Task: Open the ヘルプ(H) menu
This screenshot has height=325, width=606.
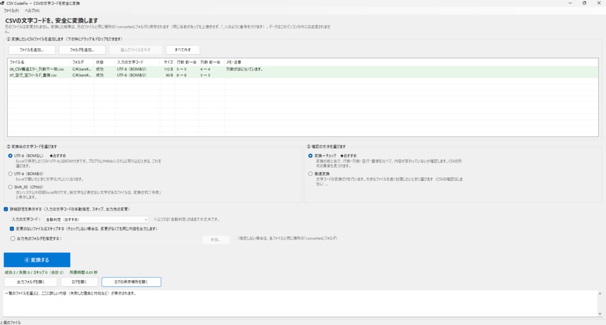Action: 32,11
